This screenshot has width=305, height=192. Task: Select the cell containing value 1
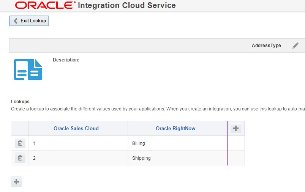coord(78,143)
